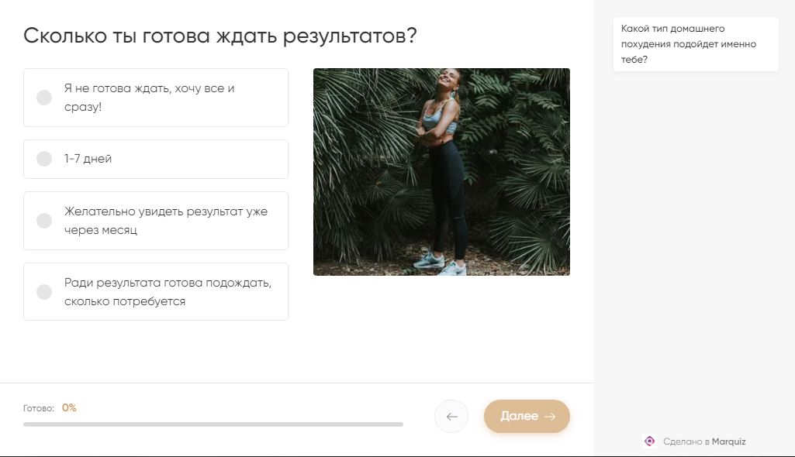This screenshot has height=457, width=795.
Task: Click the right arrow inside the Далее button
Action: pos(551,417)
